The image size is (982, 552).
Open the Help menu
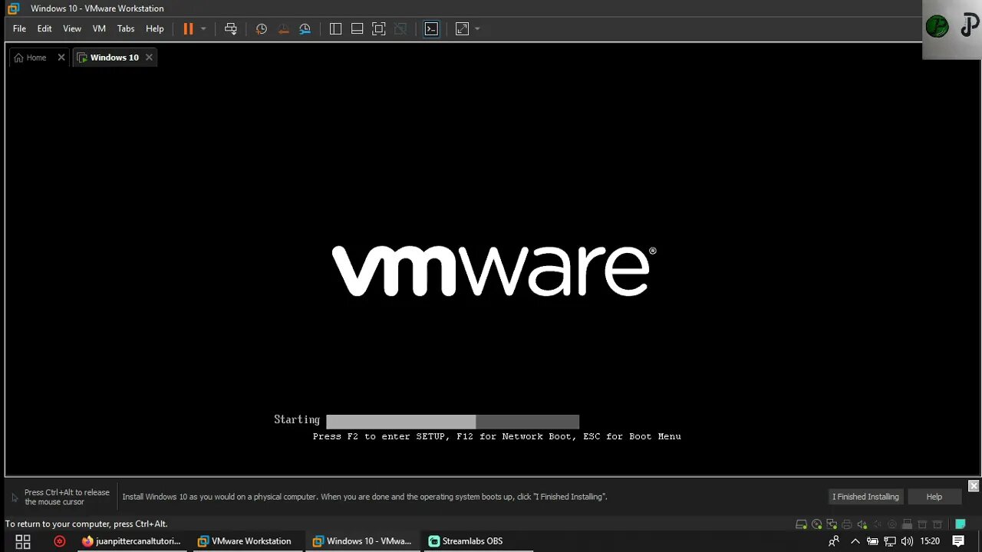tap(155, 28)
